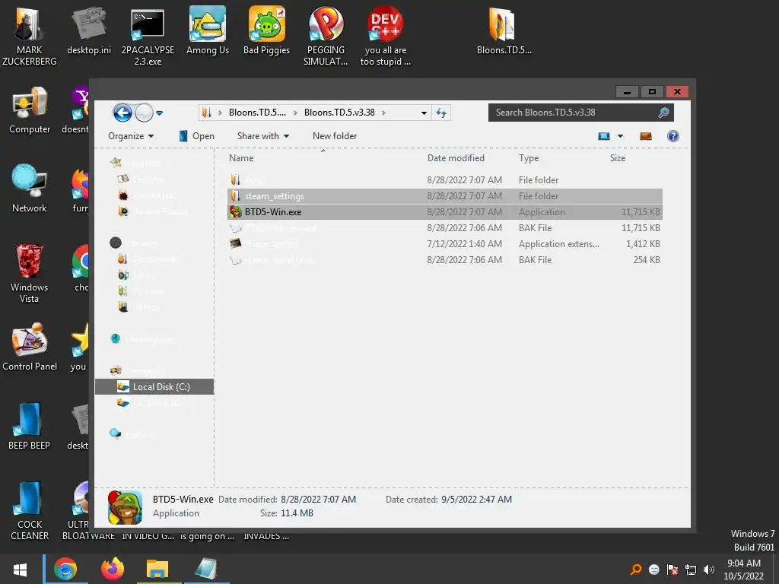The height and width of the screenshot is (584, 779).
Task: Click New folder in the toolbar
Action: click(335, 136)
